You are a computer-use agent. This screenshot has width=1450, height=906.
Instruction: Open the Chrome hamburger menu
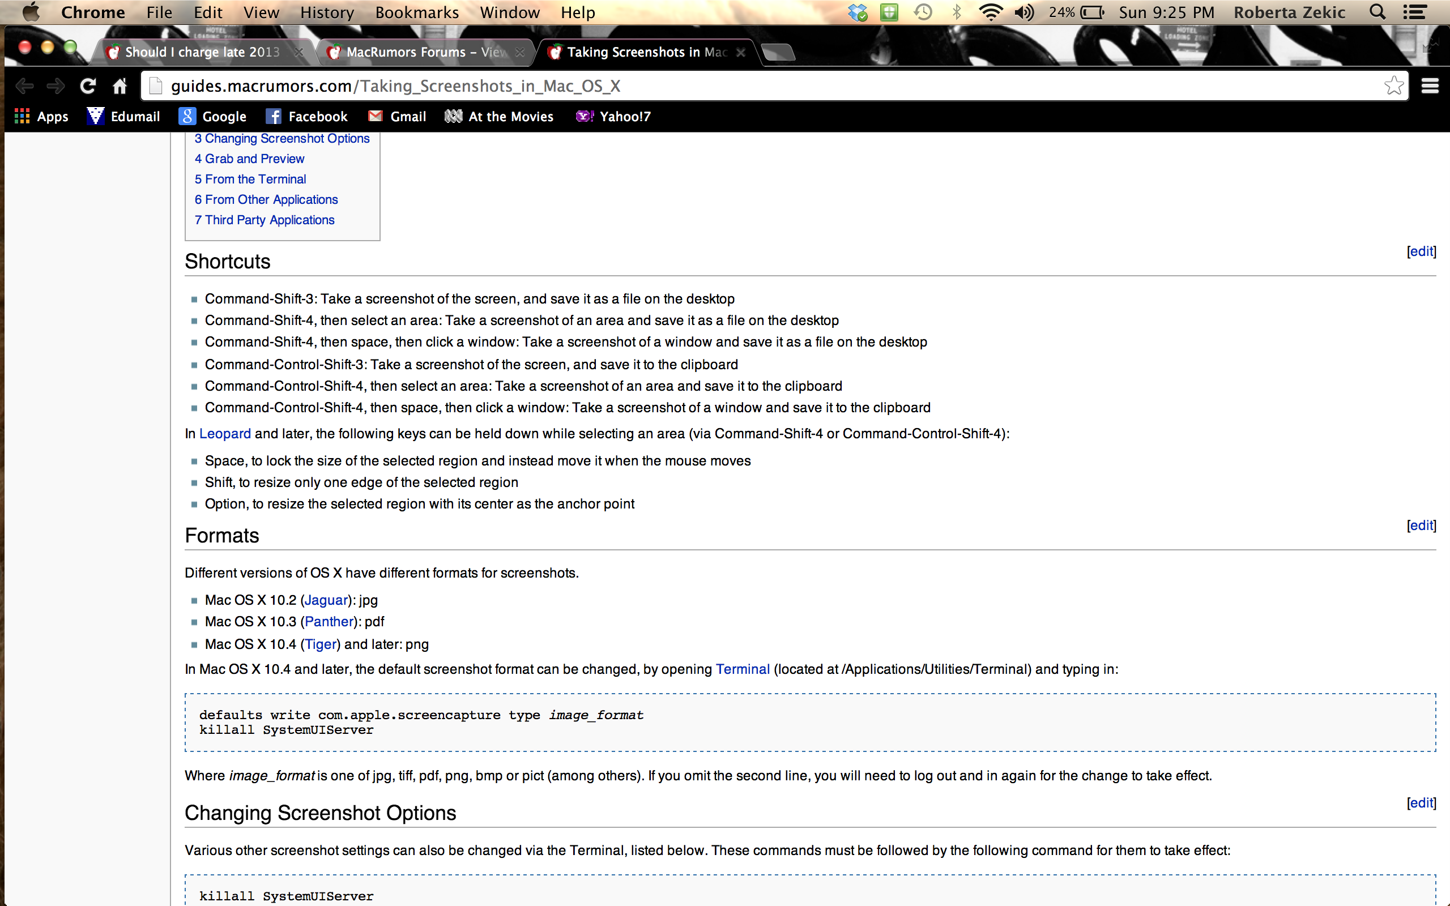1430,86
